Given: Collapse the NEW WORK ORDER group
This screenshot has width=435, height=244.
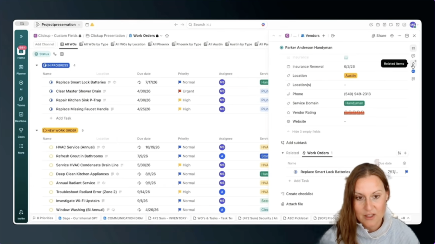Looking at the screenshot, I should click(37, 130).
